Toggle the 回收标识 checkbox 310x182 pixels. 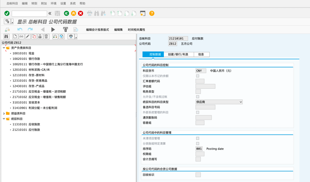click(198, 175)
